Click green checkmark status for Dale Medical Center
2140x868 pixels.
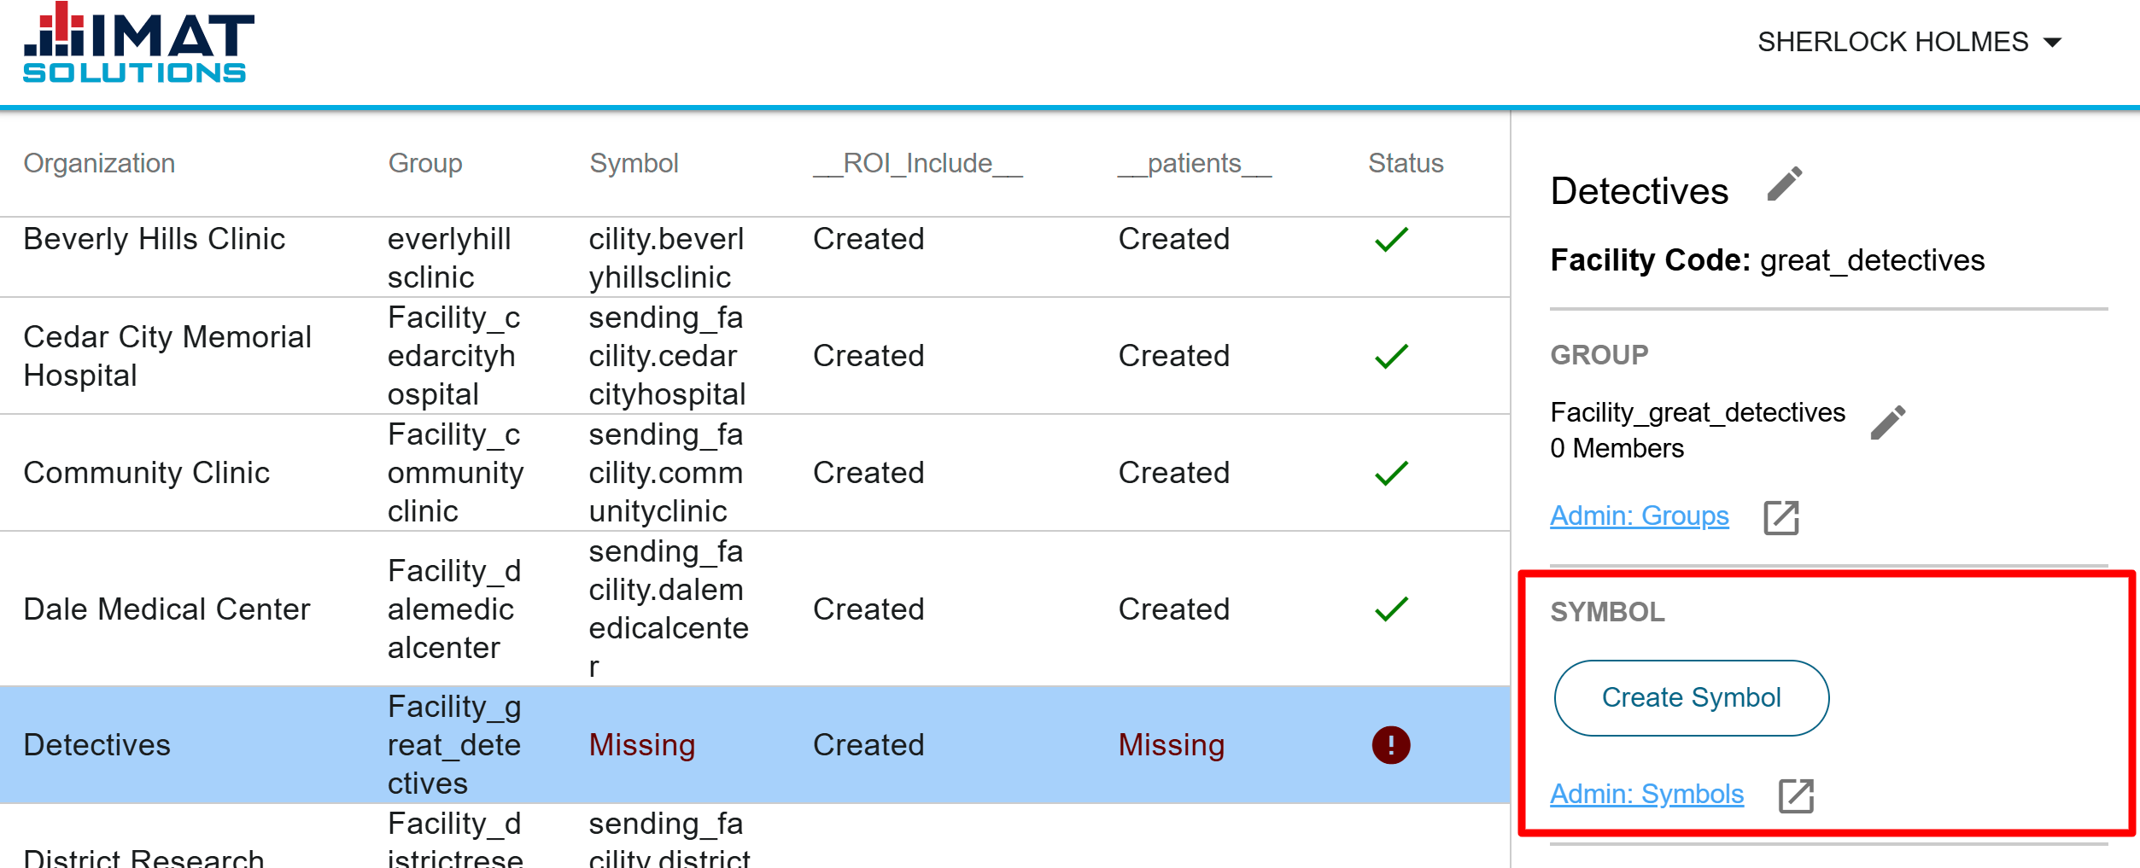coord(1391,609)
